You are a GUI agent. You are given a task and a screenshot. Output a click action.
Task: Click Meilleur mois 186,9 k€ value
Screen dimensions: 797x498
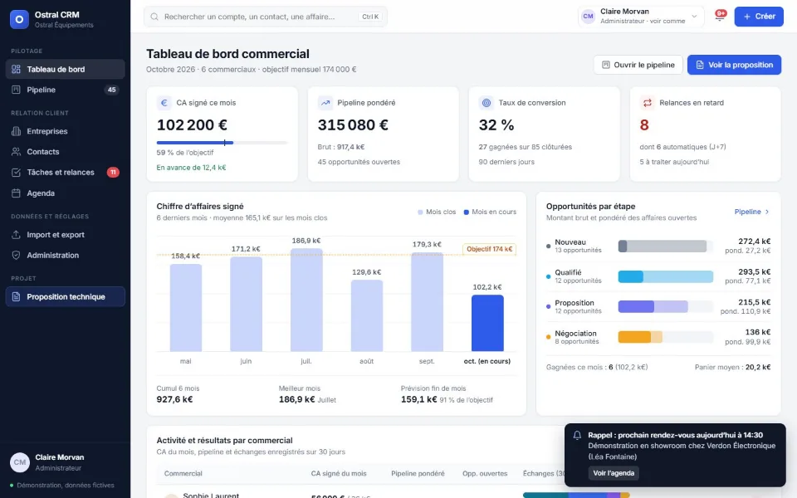pos(297,399)
